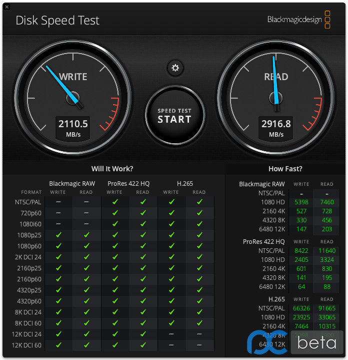Click the H.265 NTSC/PAL write value 66326
The image size is (348, 360).
pos(301,308)
